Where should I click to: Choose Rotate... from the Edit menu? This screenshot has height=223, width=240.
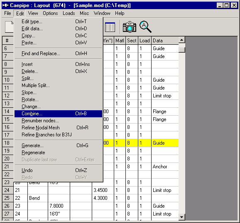point(58,99)
